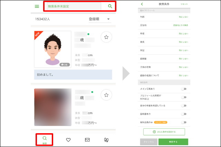Click the green 検索する button
221x147 pixels.
pyautogui.click(x=173, y=142)
